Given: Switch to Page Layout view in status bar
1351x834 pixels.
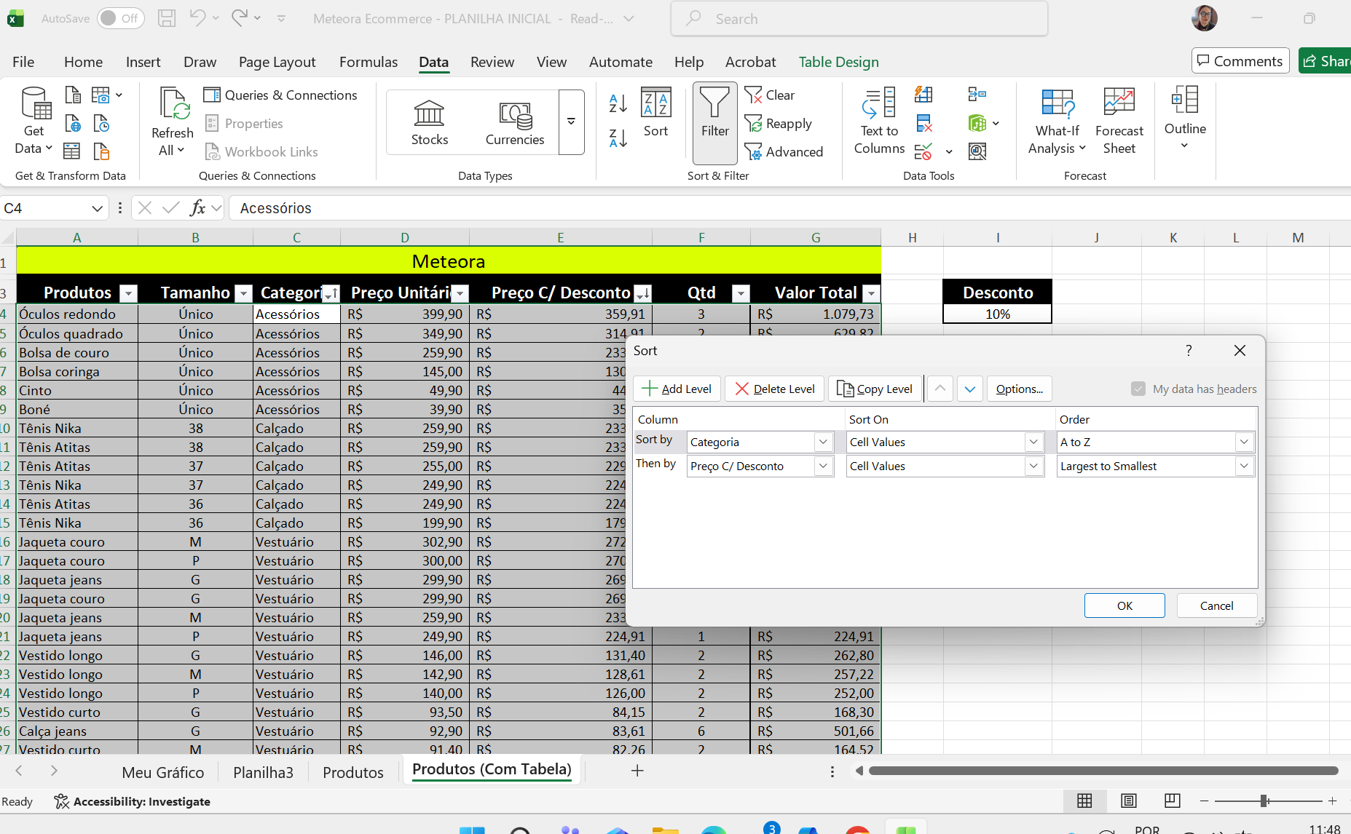Looking at the screenshot, I should pyautogui.click(x=1129, y=801).
